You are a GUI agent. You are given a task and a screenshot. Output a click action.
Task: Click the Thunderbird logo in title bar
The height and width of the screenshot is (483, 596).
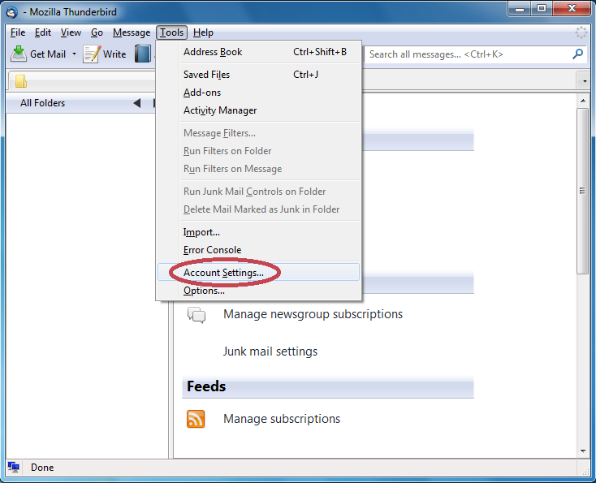coord(12,12)
